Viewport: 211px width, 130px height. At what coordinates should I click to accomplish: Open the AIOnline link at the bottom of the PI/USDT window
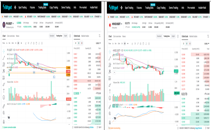(x=92, y=127)
